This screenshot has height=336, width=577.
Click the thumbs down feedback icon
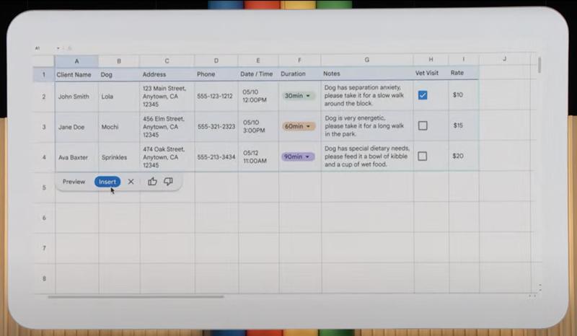pyautogui.click(x=168, y=182)
